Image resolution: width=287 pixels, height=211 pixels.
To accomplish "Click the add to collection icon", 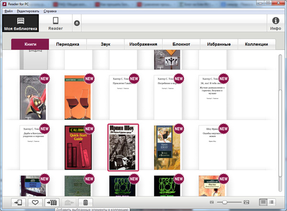I will click(51, 202).
